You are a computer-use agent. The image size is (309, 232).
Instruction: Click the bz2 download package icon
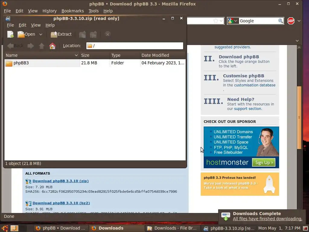coord(28,203)
